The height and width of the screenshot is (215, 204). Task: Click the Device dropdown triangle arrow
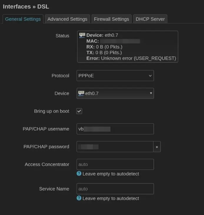point(151,93)
